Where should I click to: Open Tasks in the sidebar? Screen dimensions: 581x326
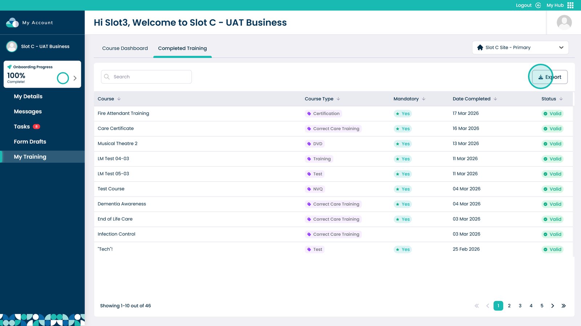click(22, 126)
